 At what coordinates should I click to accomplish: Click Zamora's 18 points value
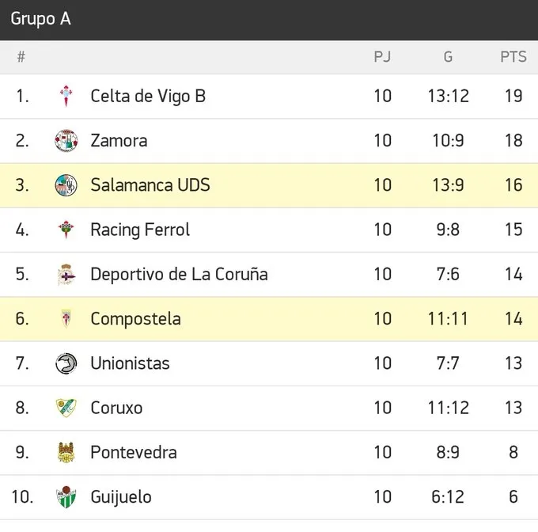(x=513, y=141)
